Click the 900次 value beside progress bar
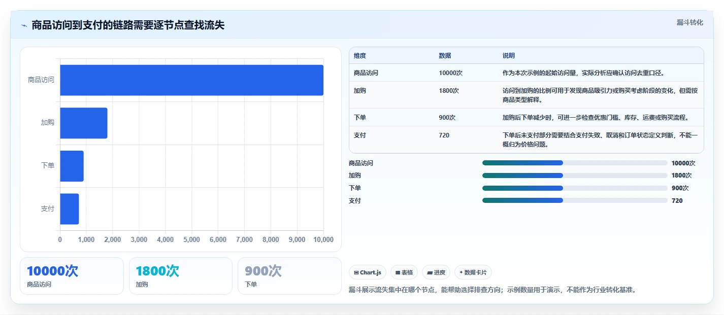The image size is (724, 315). pos(680,188)
